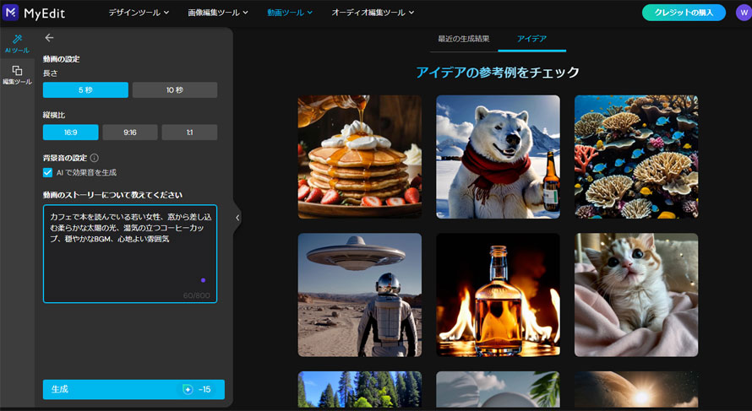
Task: Collapse the left settings panel with chevron handle
Action: tap(237, 218)
